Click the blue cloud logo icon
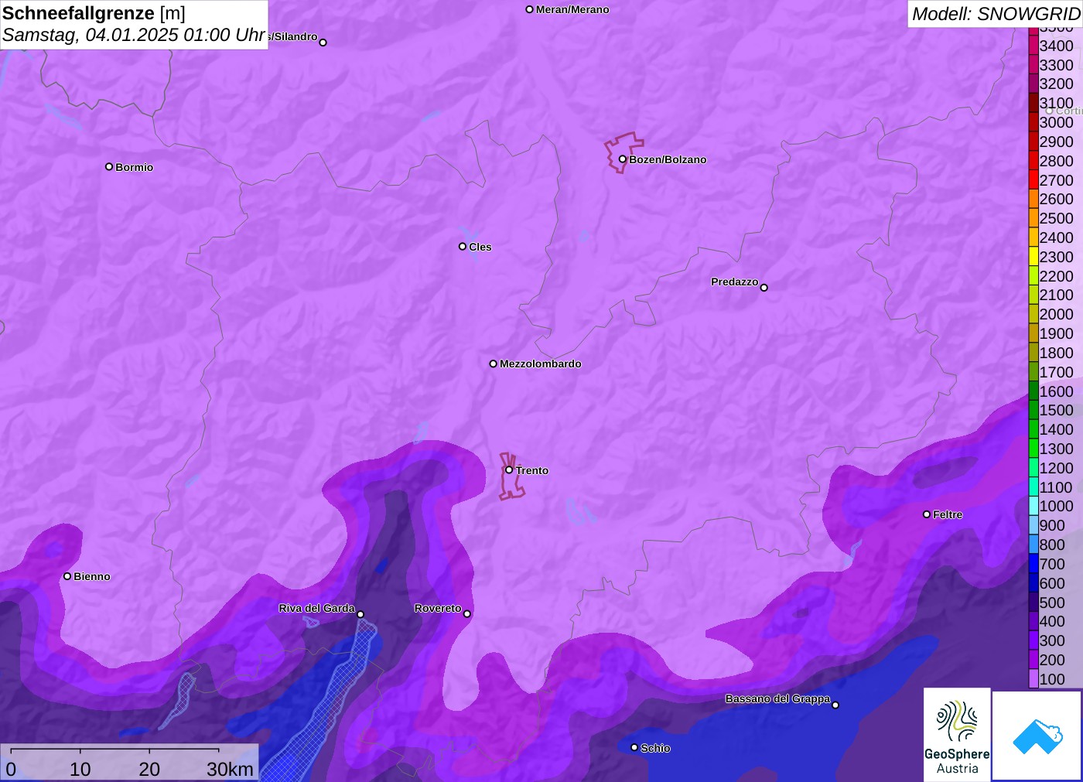Viewport: 1083px width, 782px height. coord(1037,736)
